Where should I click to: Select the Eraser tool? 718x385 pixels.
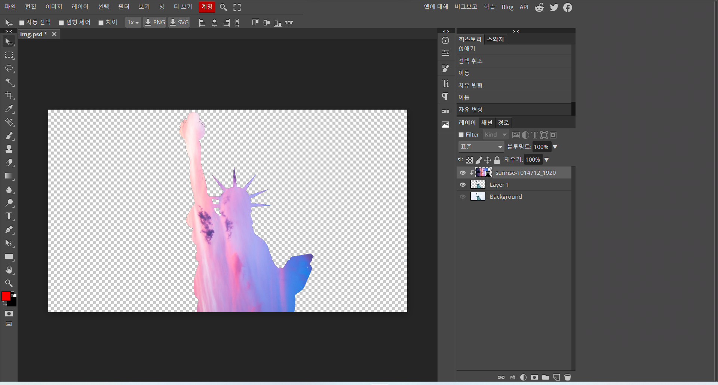pyautogui.click(x=9, y=162)
